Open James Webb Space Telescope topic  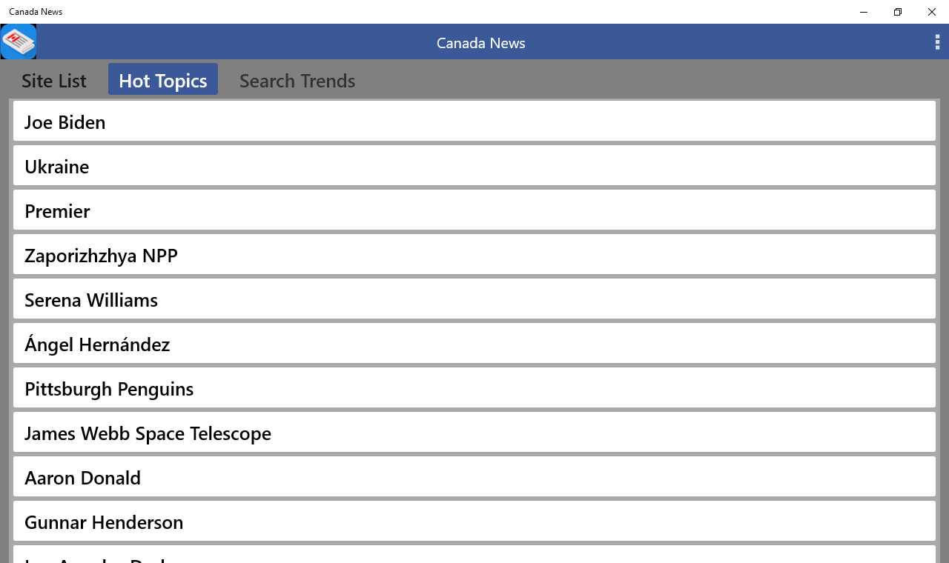474,433
